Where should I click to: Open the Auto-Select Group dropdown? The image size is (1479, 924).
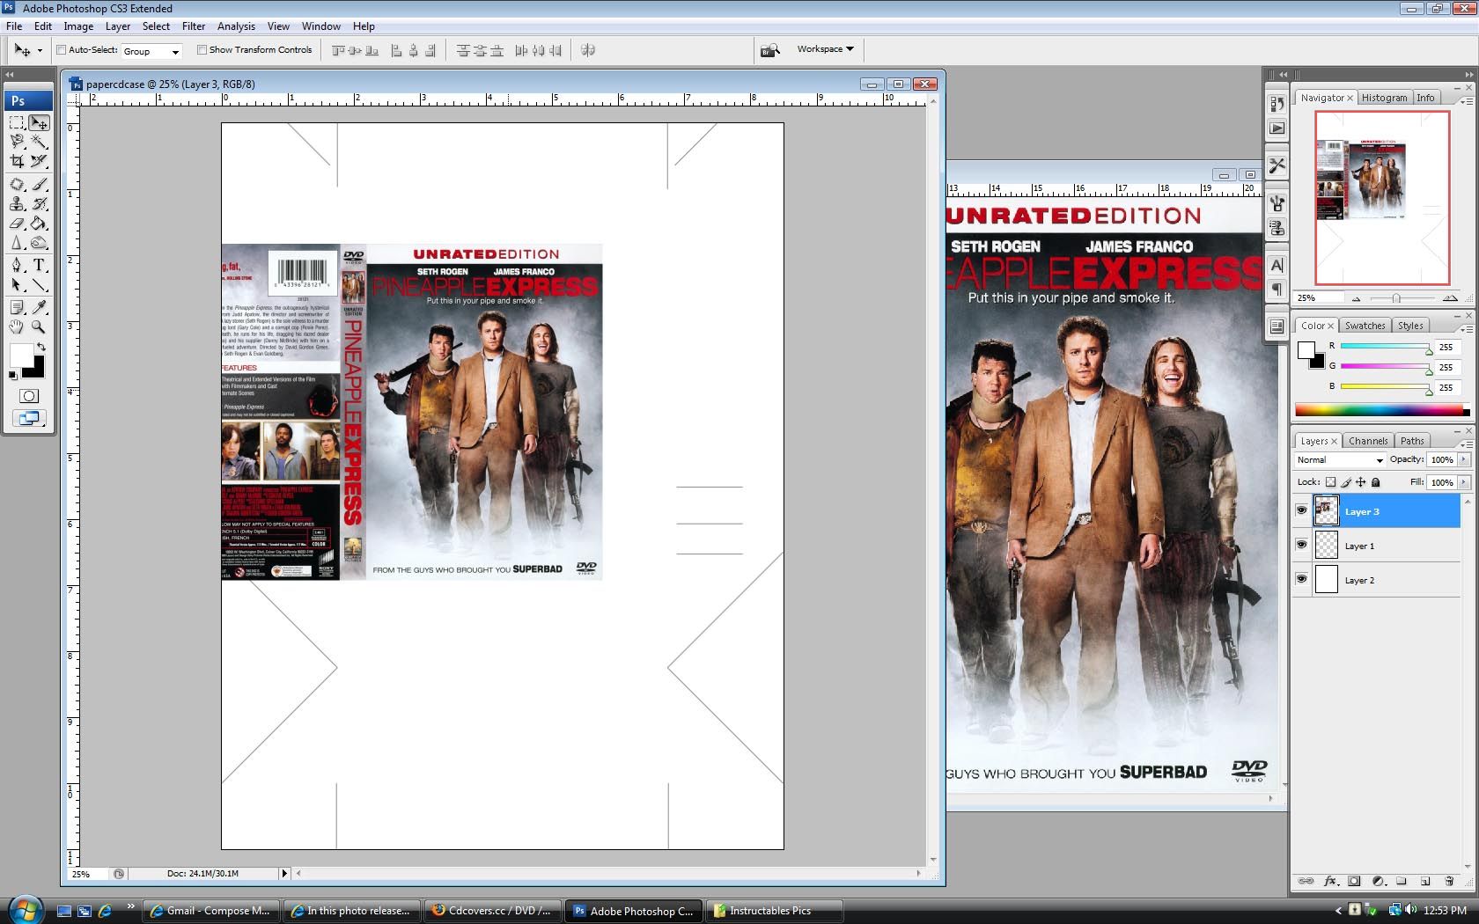click(151, 51)
